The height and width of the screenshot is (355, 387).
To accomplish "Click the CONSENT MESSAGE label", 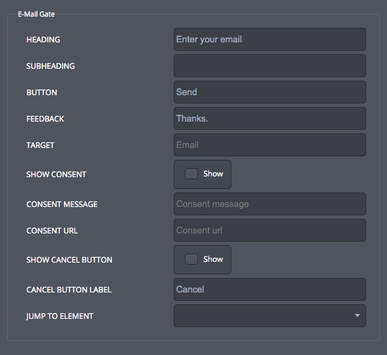I will coord(62,204).
